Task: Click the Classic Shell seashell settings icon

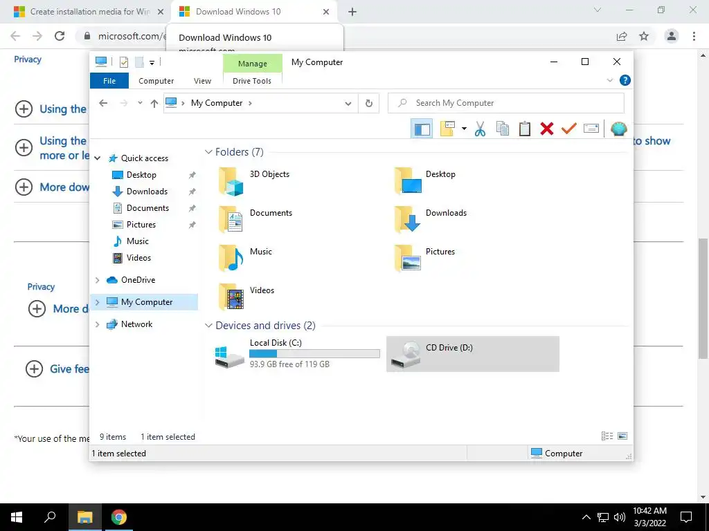Action: click(618, 129)
